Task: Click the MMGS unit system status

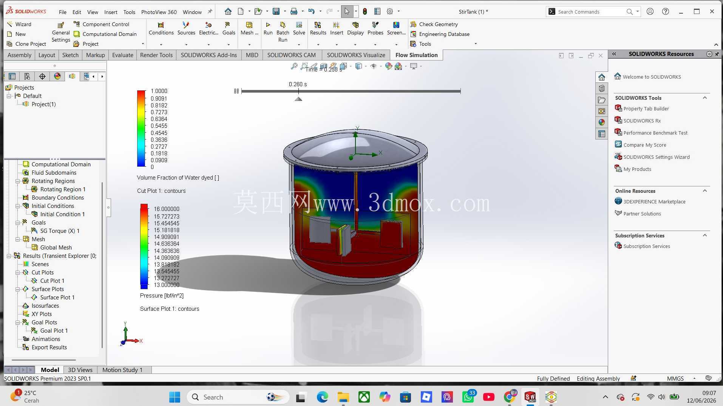Action: coord(675,378)
